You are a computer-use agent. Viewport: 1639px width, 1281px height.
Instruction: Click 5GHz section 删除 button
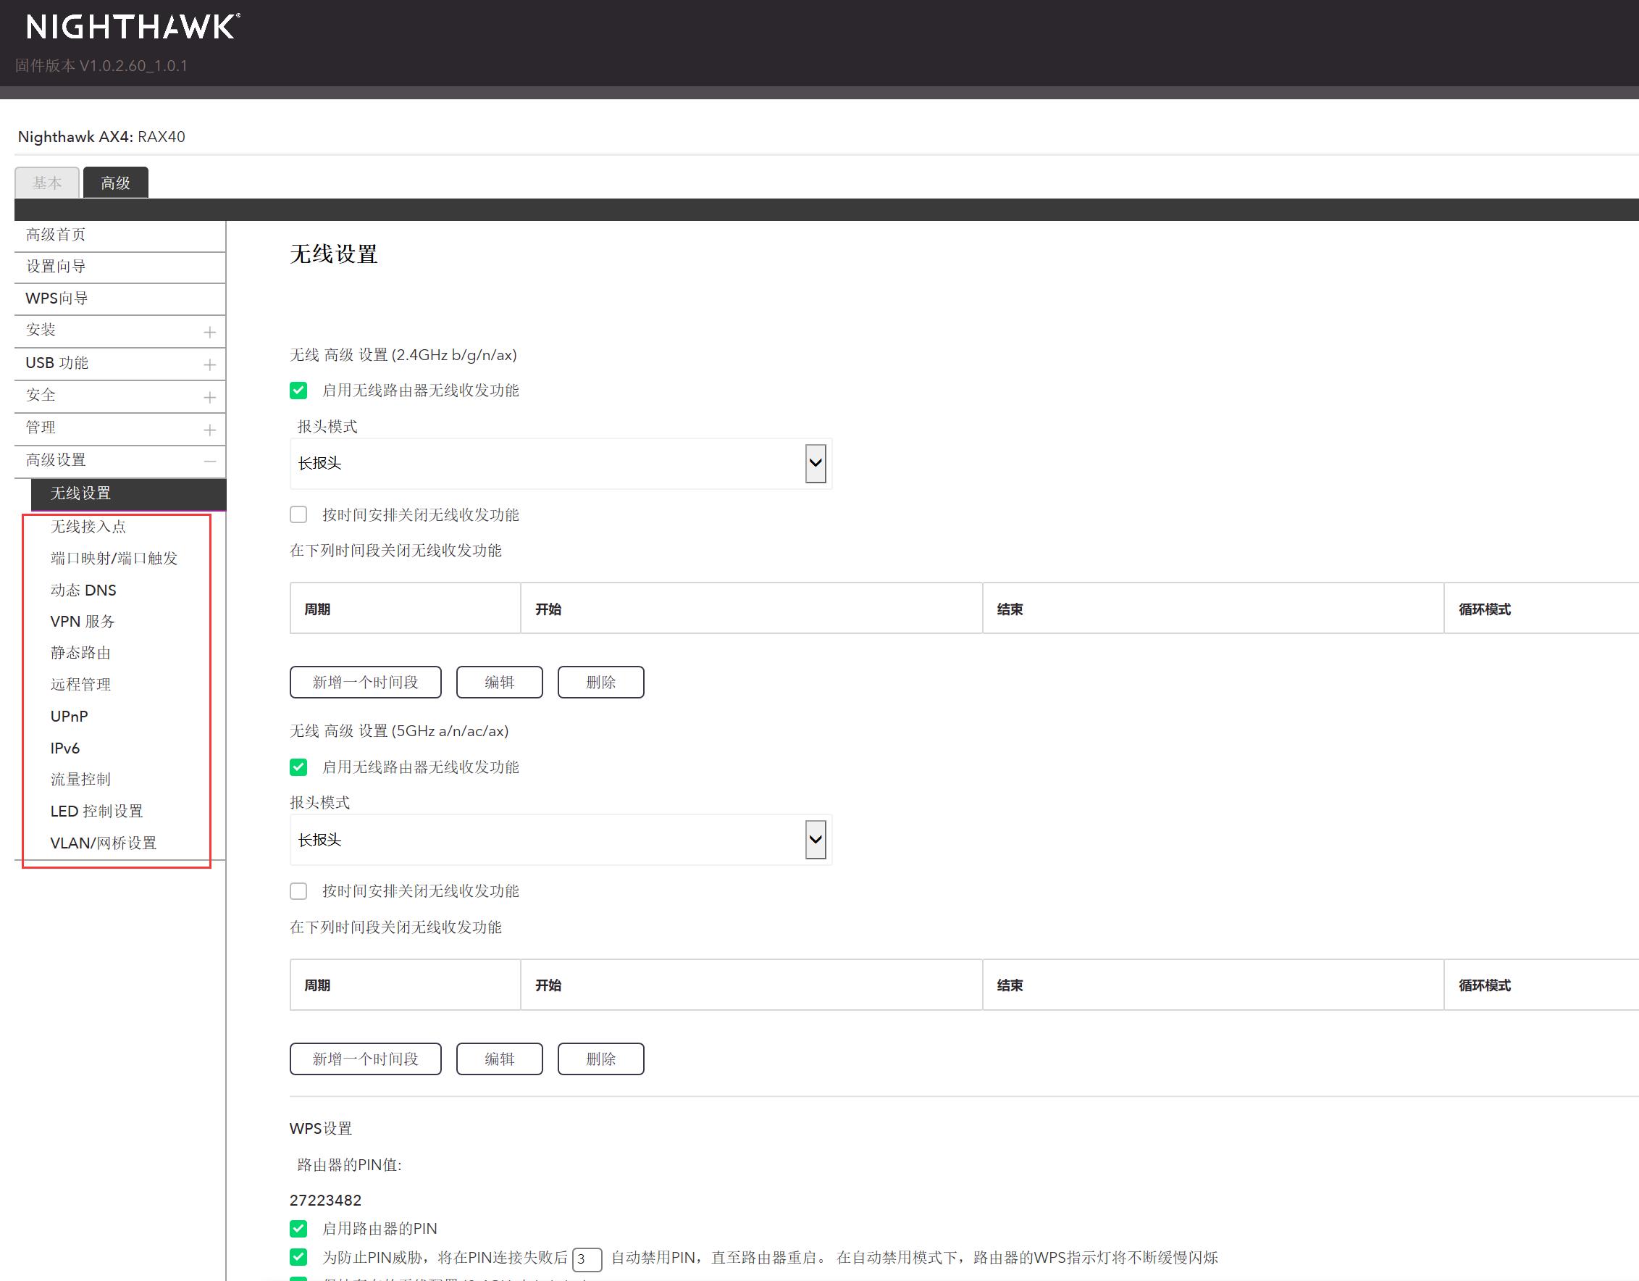tap(600, 1059)
